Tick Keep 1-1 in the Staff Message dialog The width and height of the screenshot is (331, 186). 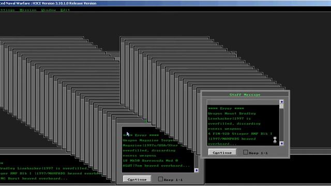[246, 152]
